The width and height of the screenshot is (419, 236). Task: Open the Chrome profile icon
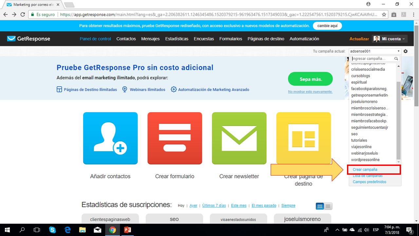[369, 4]
